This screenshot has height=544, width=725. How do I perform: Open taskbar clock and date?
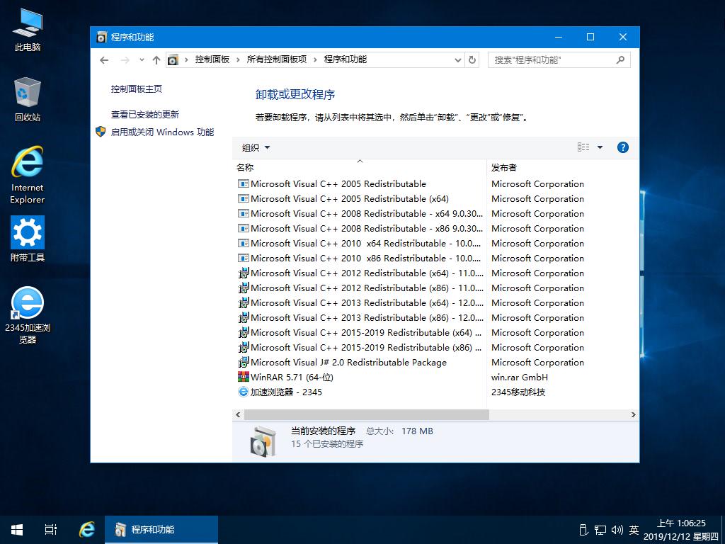tap(681, 530)
